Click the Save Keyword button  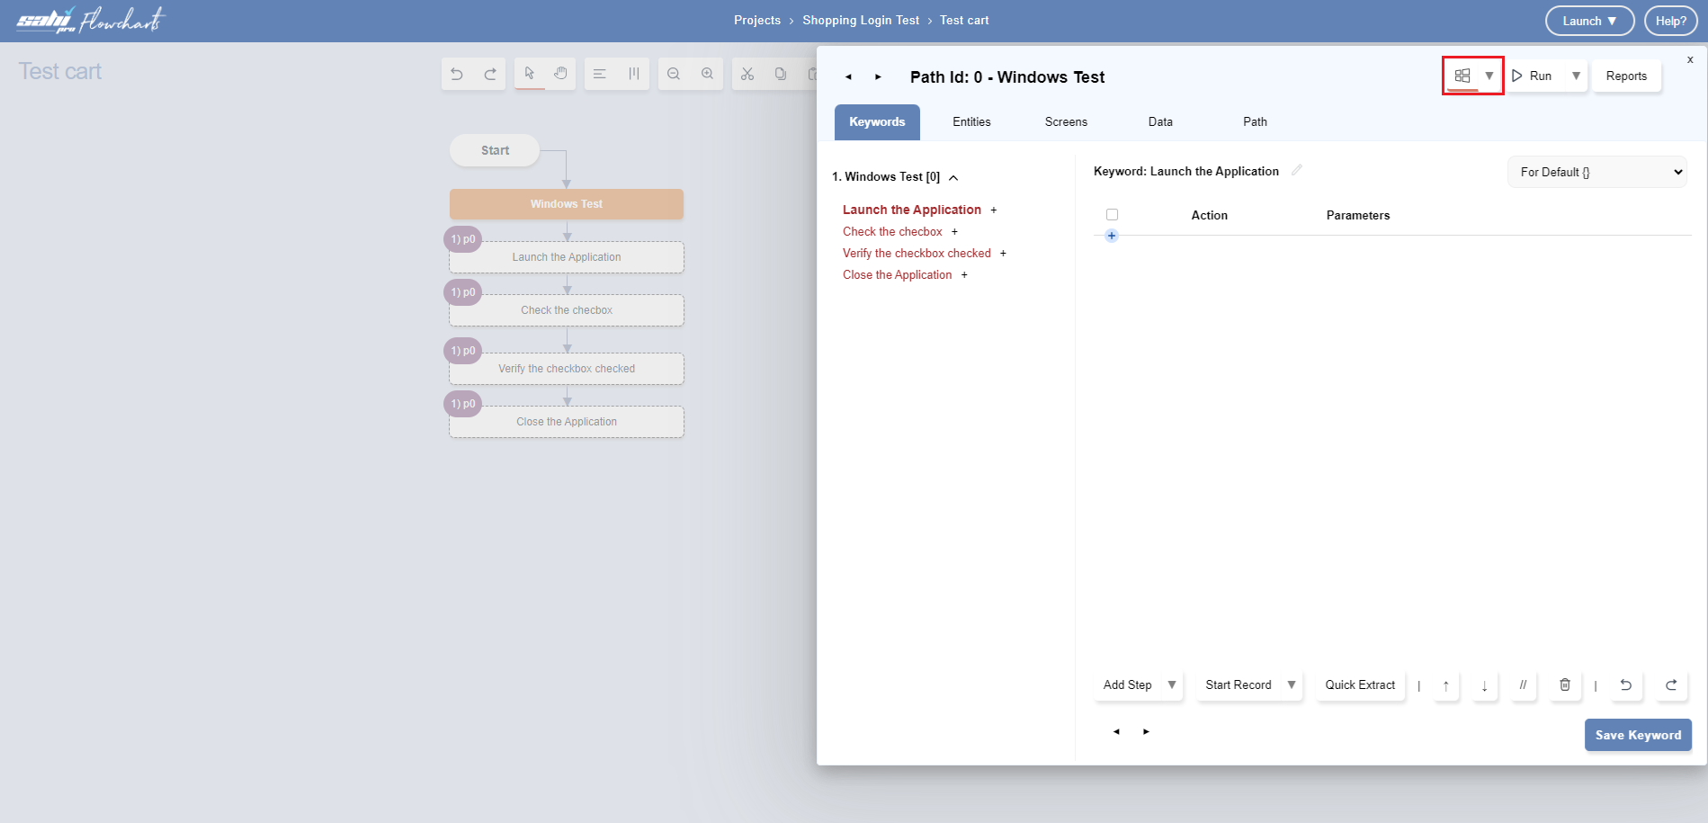click(x=1638, y=735)
